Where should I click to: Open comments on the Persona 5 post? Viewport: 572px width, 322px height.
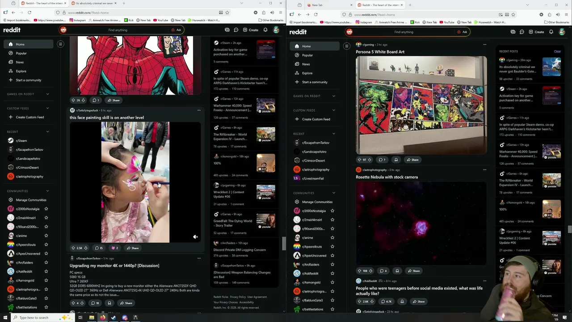(x=382, y=160)
